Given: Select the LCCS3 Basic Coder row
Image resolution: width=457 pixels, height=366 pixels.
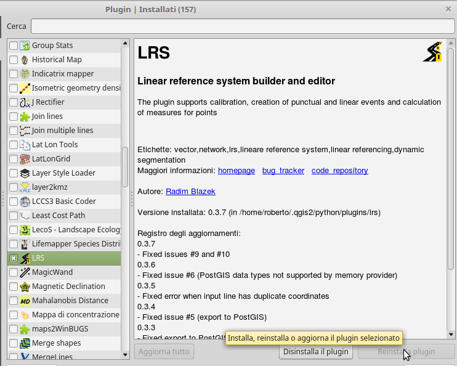Looking at the screenshot, I should click(64, 201).
